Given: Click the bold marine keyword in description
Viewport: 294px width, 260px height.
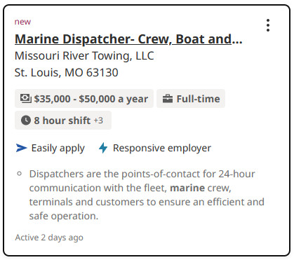Looking at the screenshot, I should (187, 188).
